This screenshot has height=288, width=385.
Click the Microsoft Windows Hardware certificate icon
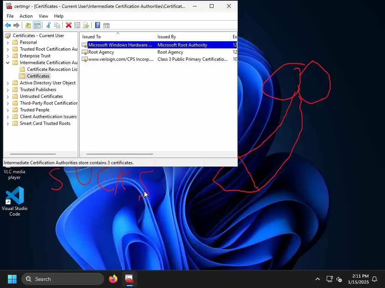pyautogui.click(x=85, y=45)
